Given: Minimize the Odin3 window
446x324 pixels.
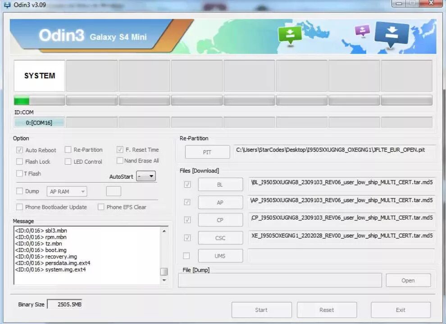Looking at the screenshot, I should (x=399, y=3).
